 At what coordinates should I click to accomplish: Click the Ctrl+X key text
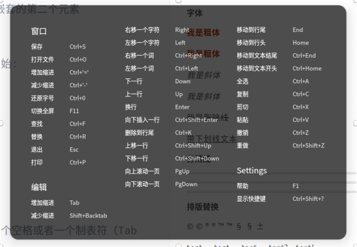coord(301,107)
